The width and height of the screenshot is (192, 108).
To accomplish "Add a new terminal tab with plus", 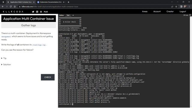I will click(73, 15).
